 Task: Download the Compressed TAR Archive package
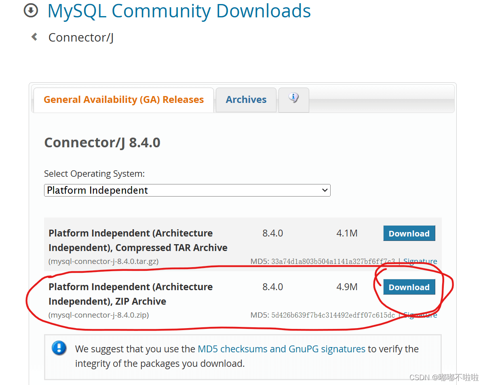409,233
